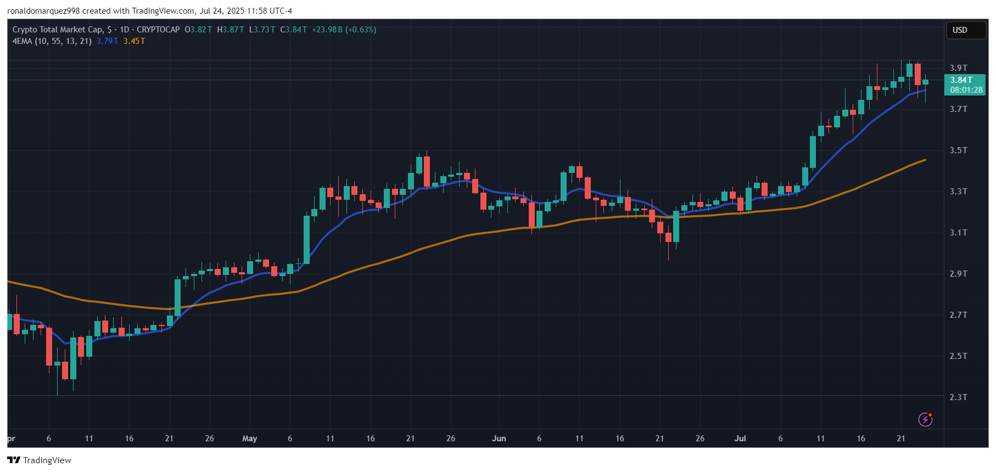
Task: Click the 2.3T price axis label
Action: 959,397
